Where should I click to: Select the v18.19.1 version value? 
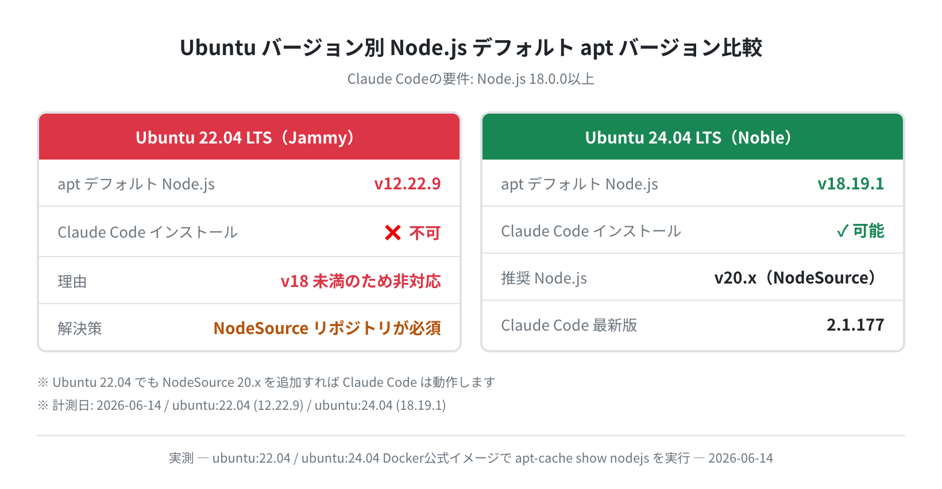pyautogui.click(x=851, y=184)
